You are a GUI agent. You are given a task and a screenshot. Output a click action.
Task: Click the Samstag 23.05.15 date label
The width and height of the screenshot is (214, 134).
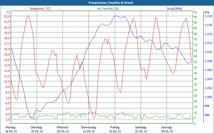click(x=141, y=129)
